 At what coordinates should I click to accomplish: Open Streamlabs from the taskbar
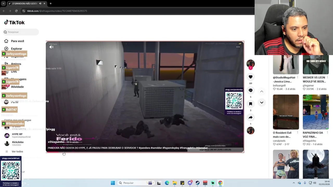(x=213, y=183)
